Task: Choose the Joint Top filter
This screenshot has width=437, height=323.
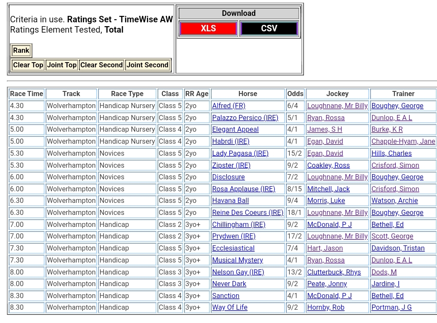Action: coord(62,65)
